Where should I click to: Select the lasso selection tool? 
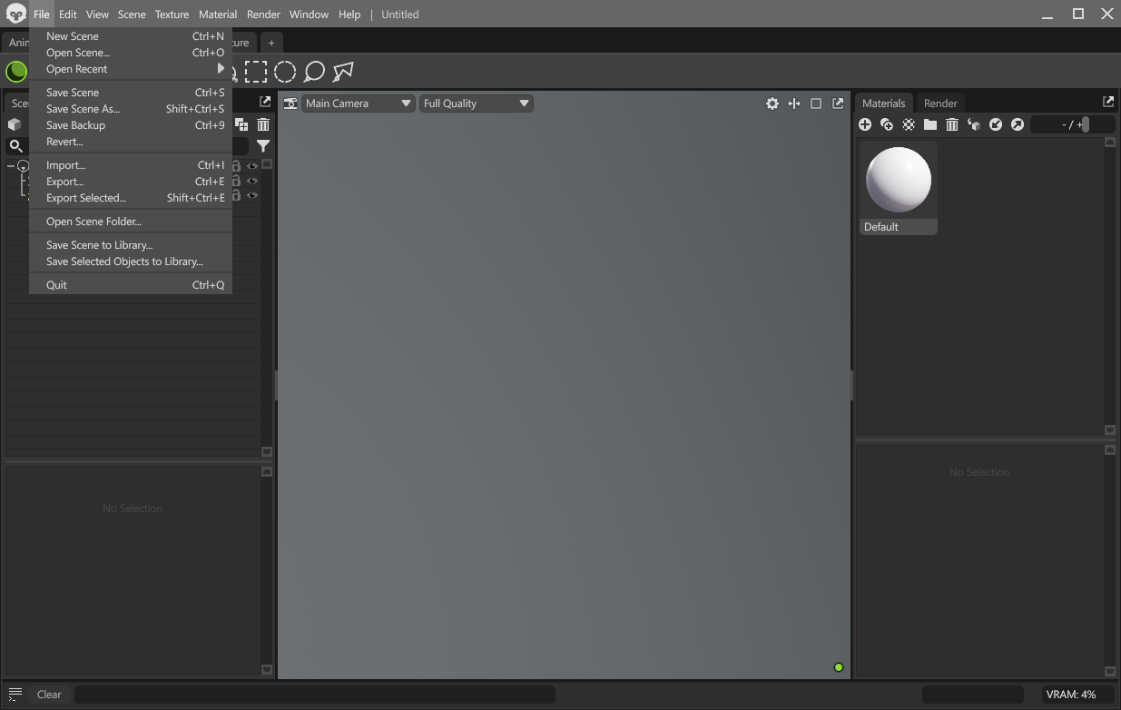point(314,71)
